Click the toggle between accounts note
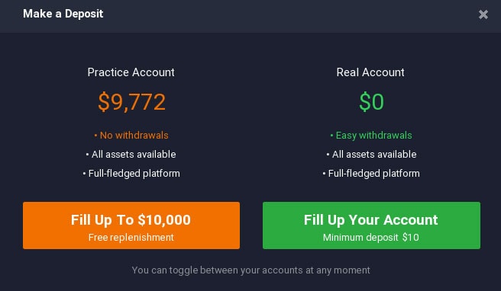The height and width of the screenshot is (291, 501). (x=250, y=270)
